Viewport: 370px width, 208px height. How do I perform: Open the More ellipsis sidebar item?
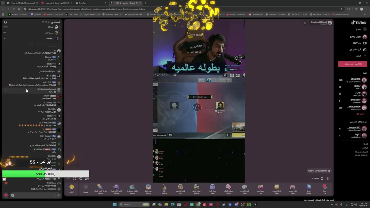(361, 56)
